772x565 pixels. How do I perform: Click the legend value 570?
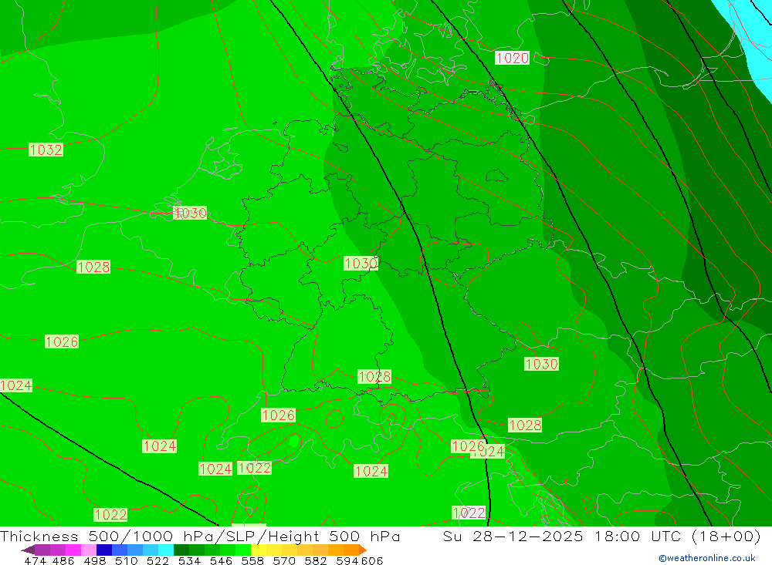(x=284, y=561)
